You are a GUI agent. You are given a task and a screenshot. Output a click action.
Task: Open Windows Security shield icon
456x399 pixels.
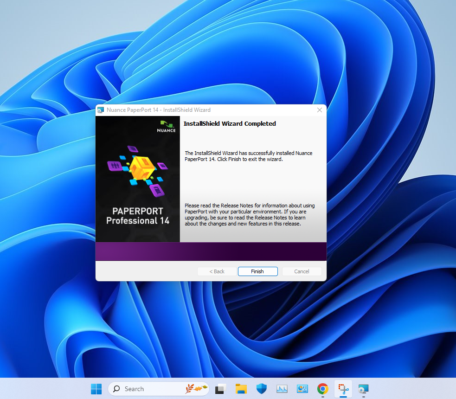click(x=261, y=389)
